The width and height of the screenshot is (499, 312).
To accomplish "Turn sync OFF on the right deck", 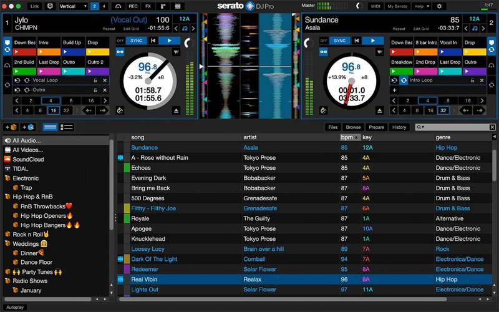I will click(x=324, y=41).
